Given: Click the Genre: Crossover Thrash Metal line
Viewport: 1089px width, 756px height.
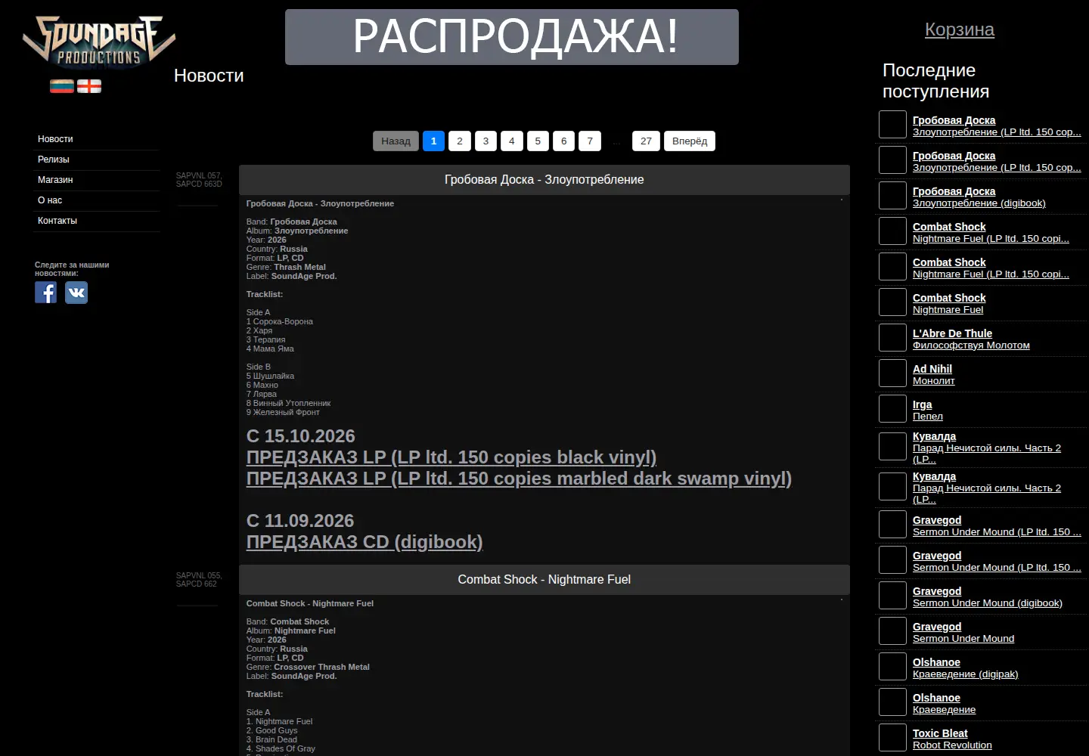Looking at the screenshot, I should [308, 668].
